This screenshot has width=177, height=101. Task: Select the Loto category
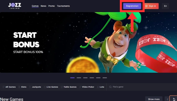100,87
